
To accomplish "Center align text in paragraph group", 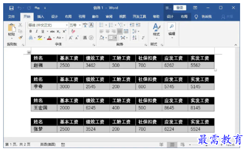I will (107, 31).
